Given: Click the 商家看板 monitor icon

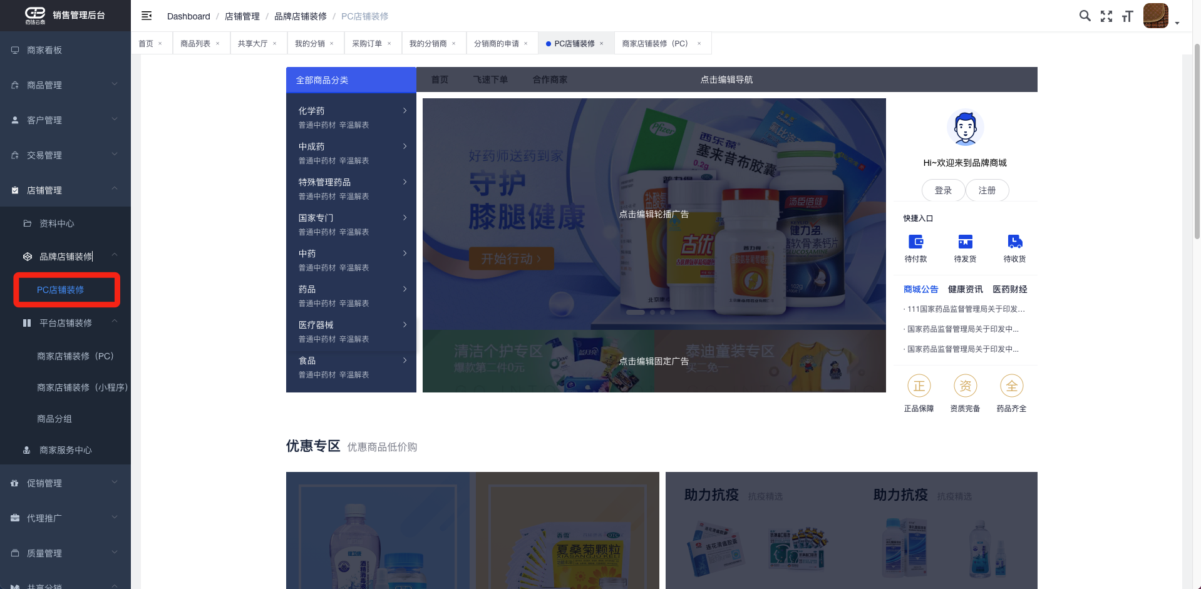Looking at the screenshot, I should click(15, 50).
